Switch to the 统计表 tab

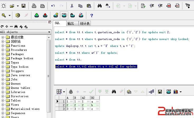click(x=84, y=23)
